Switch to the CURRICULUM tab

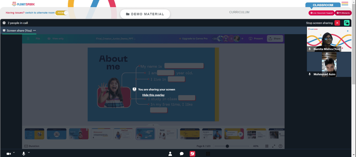click(x=239, y=12)
